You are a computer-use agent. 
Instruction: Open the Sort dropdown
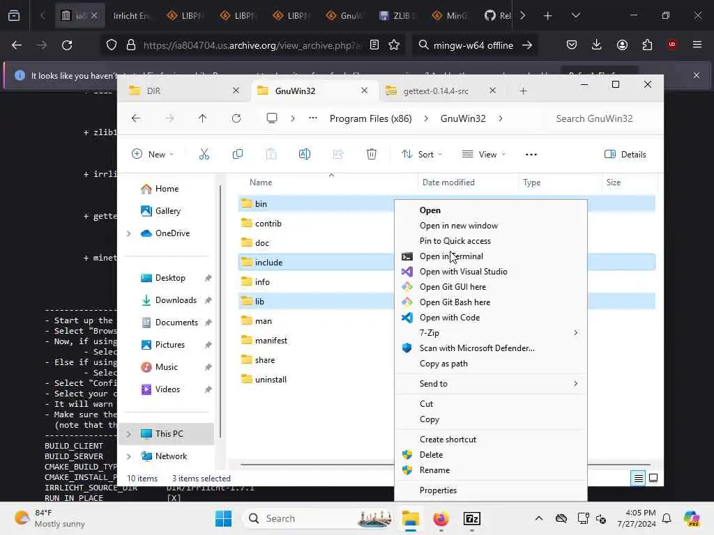click(x=422, y=154)
